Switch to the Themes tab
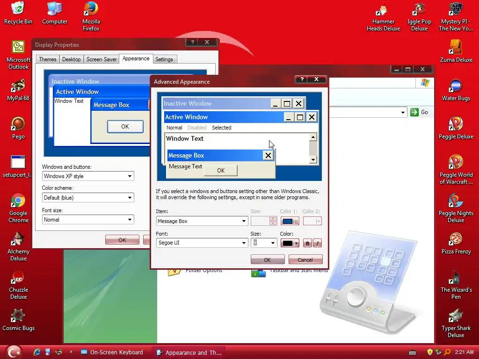The width and height of the screenshot is (479, 359). tap(48, 59)
